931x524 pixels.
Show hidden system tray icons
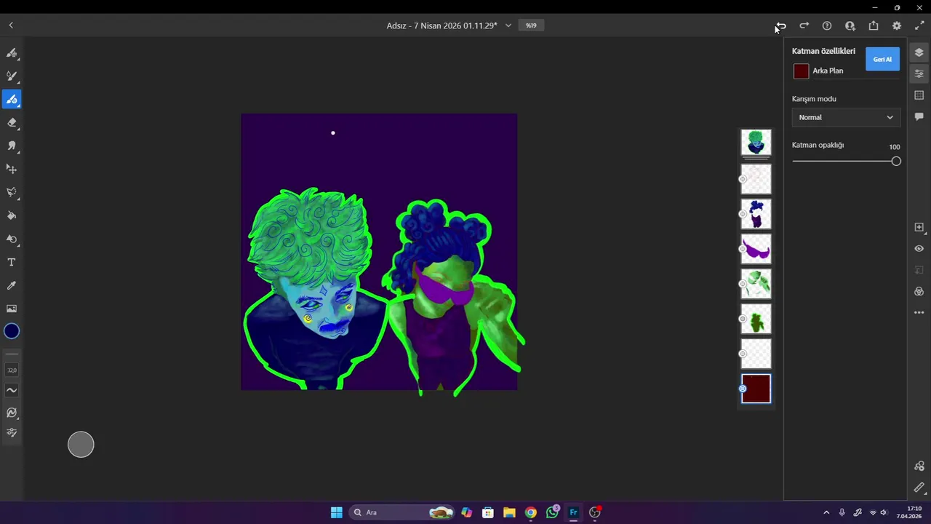pyautogui.click(x=826, y=512)
